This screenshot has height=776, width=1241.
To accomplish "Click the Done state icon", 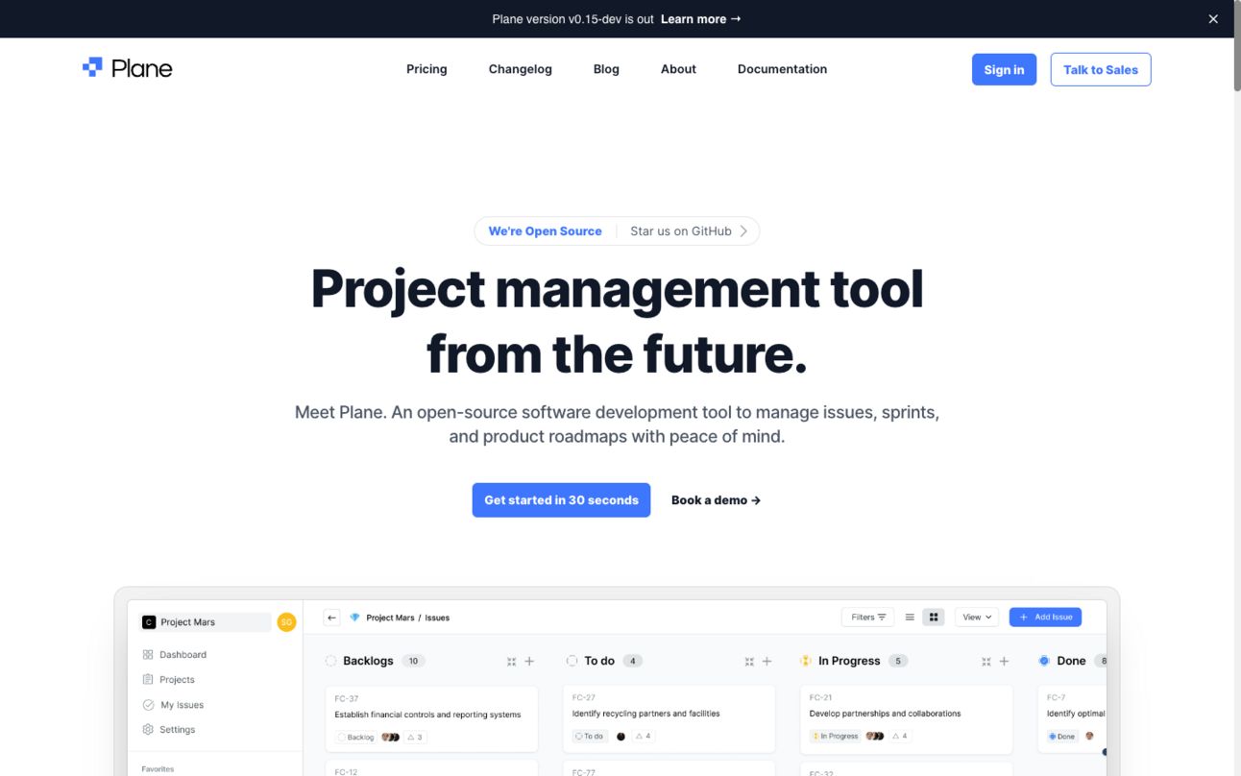I will tap(1044, 661).
